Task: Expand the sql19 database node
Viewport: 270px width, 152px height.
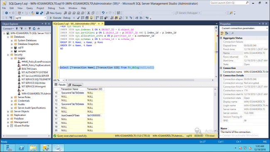Action: [12, 48]
